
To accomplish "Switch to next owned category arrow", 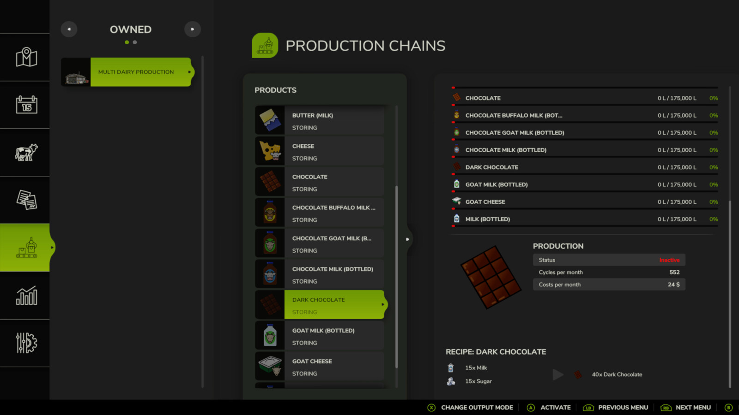I will (x=193, y=30).
